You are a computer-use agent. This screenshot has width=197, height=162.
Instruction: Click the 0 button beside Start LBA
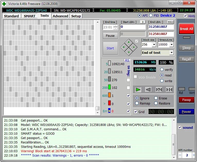(143, 22)
